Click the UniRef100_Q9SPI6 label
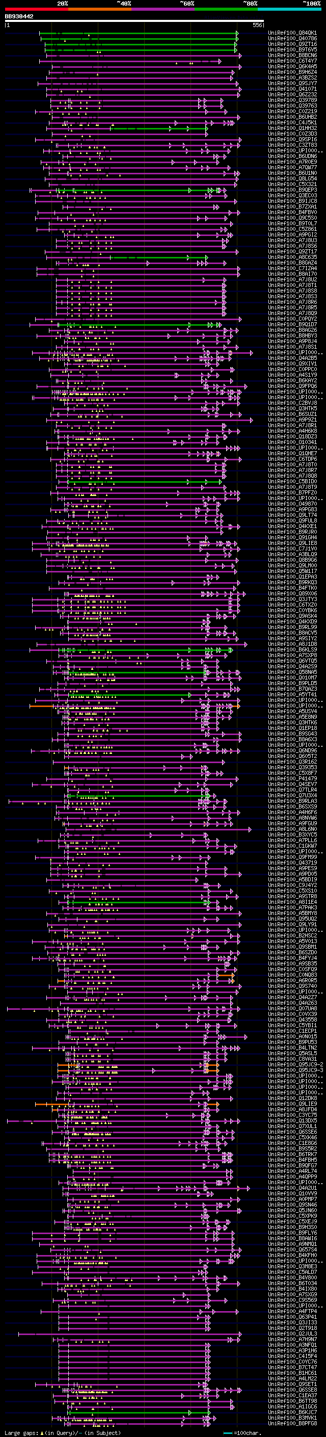Image resolution: width=326 pixels, height=1437 pixels. (292, 140)
